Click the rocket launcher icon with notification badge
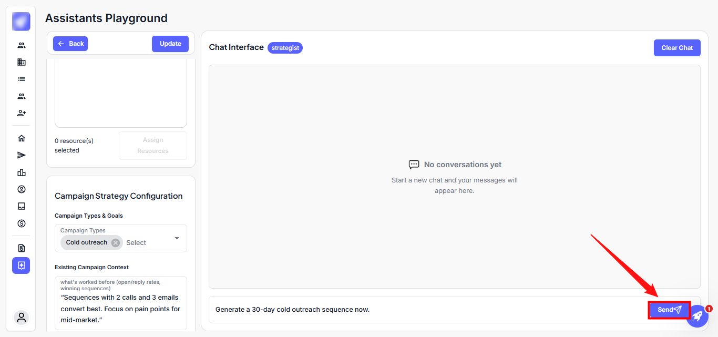The width and height of the screenshot is (718, 337). [697, 316]
